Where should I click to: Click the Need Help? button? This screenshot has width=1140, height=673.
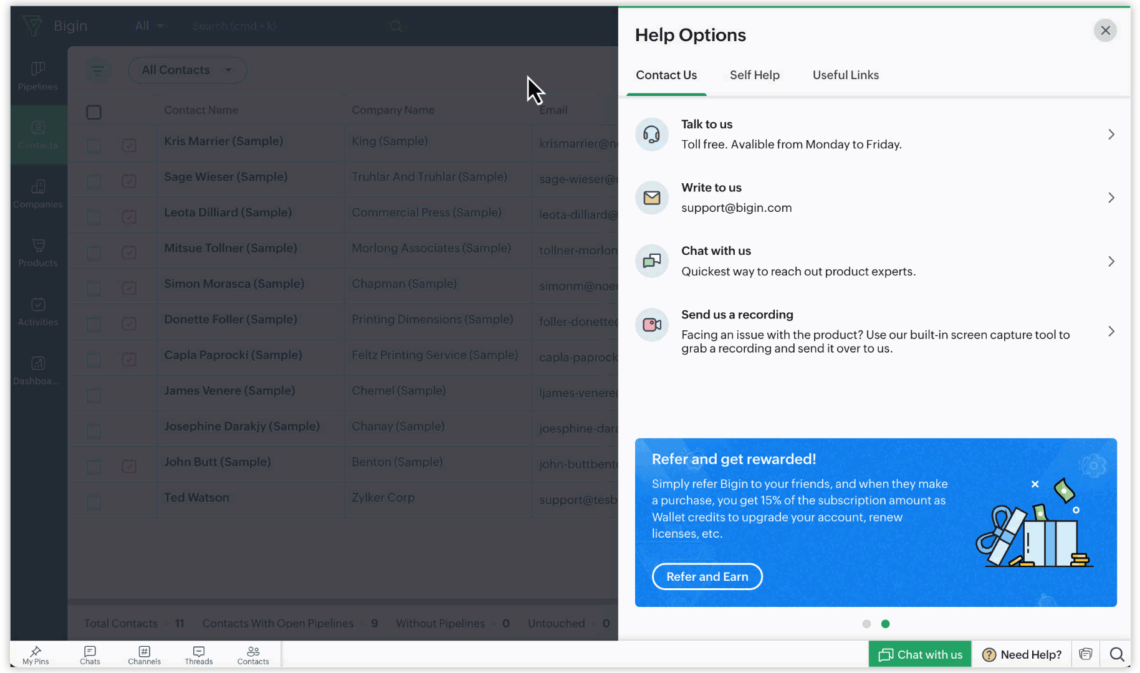(1022, 654)
